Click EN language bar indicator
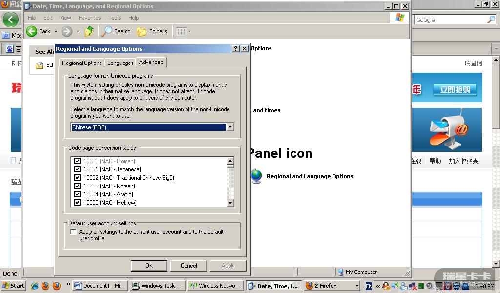 [368, 286]
